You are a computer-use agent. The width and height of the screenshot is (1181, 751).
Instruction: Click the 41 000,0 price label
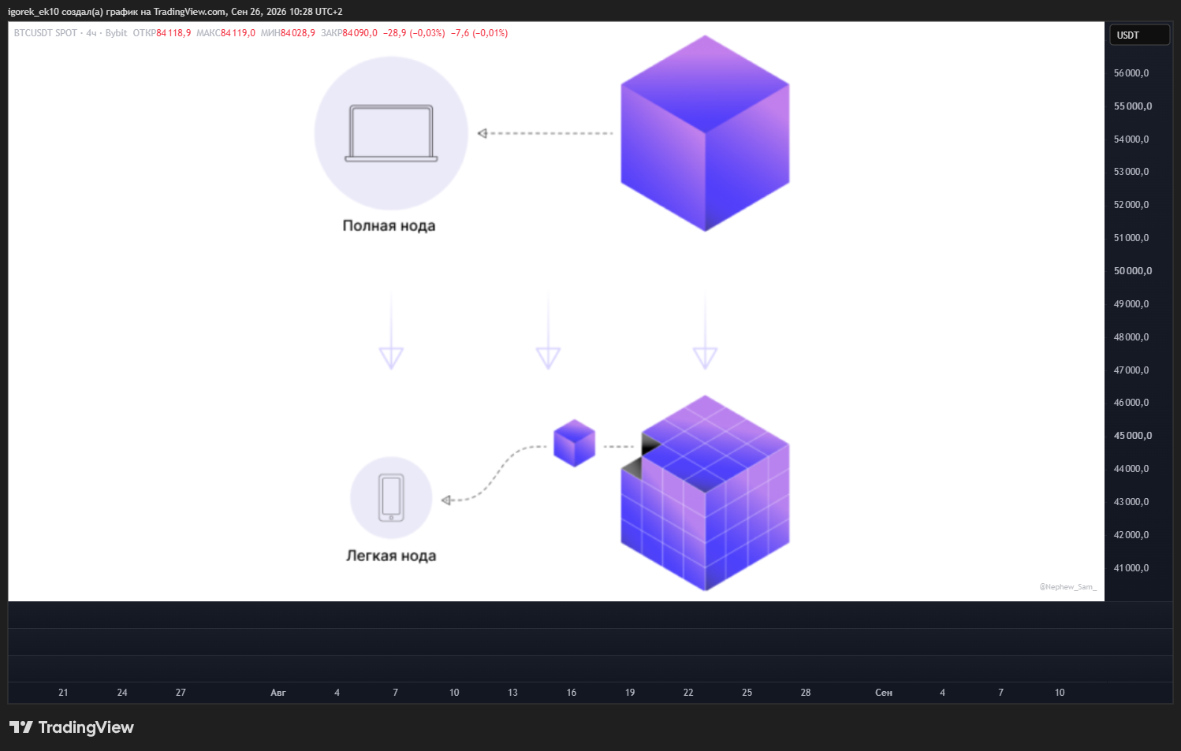[1131, 568]
